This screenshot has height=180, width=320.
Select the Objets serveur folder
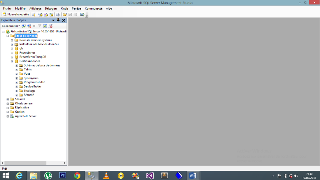coord(24,103)
